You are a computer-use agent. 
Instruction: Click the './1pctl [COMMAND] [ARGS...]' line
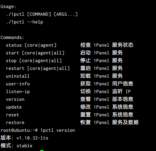point(42,14)
